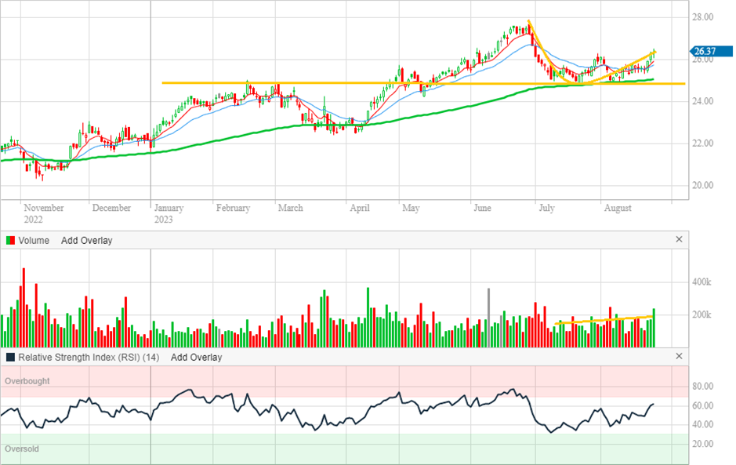Click the 400k volume axis label

(702, 282)
